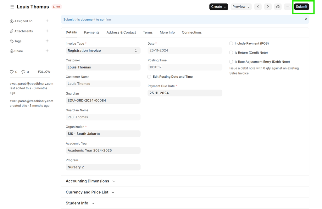Open the Invoice Type dropdown

[x=103, y=51]
